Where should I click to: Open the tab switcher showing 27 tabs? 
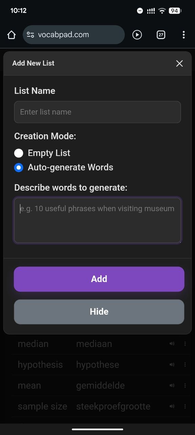point(161,35)
